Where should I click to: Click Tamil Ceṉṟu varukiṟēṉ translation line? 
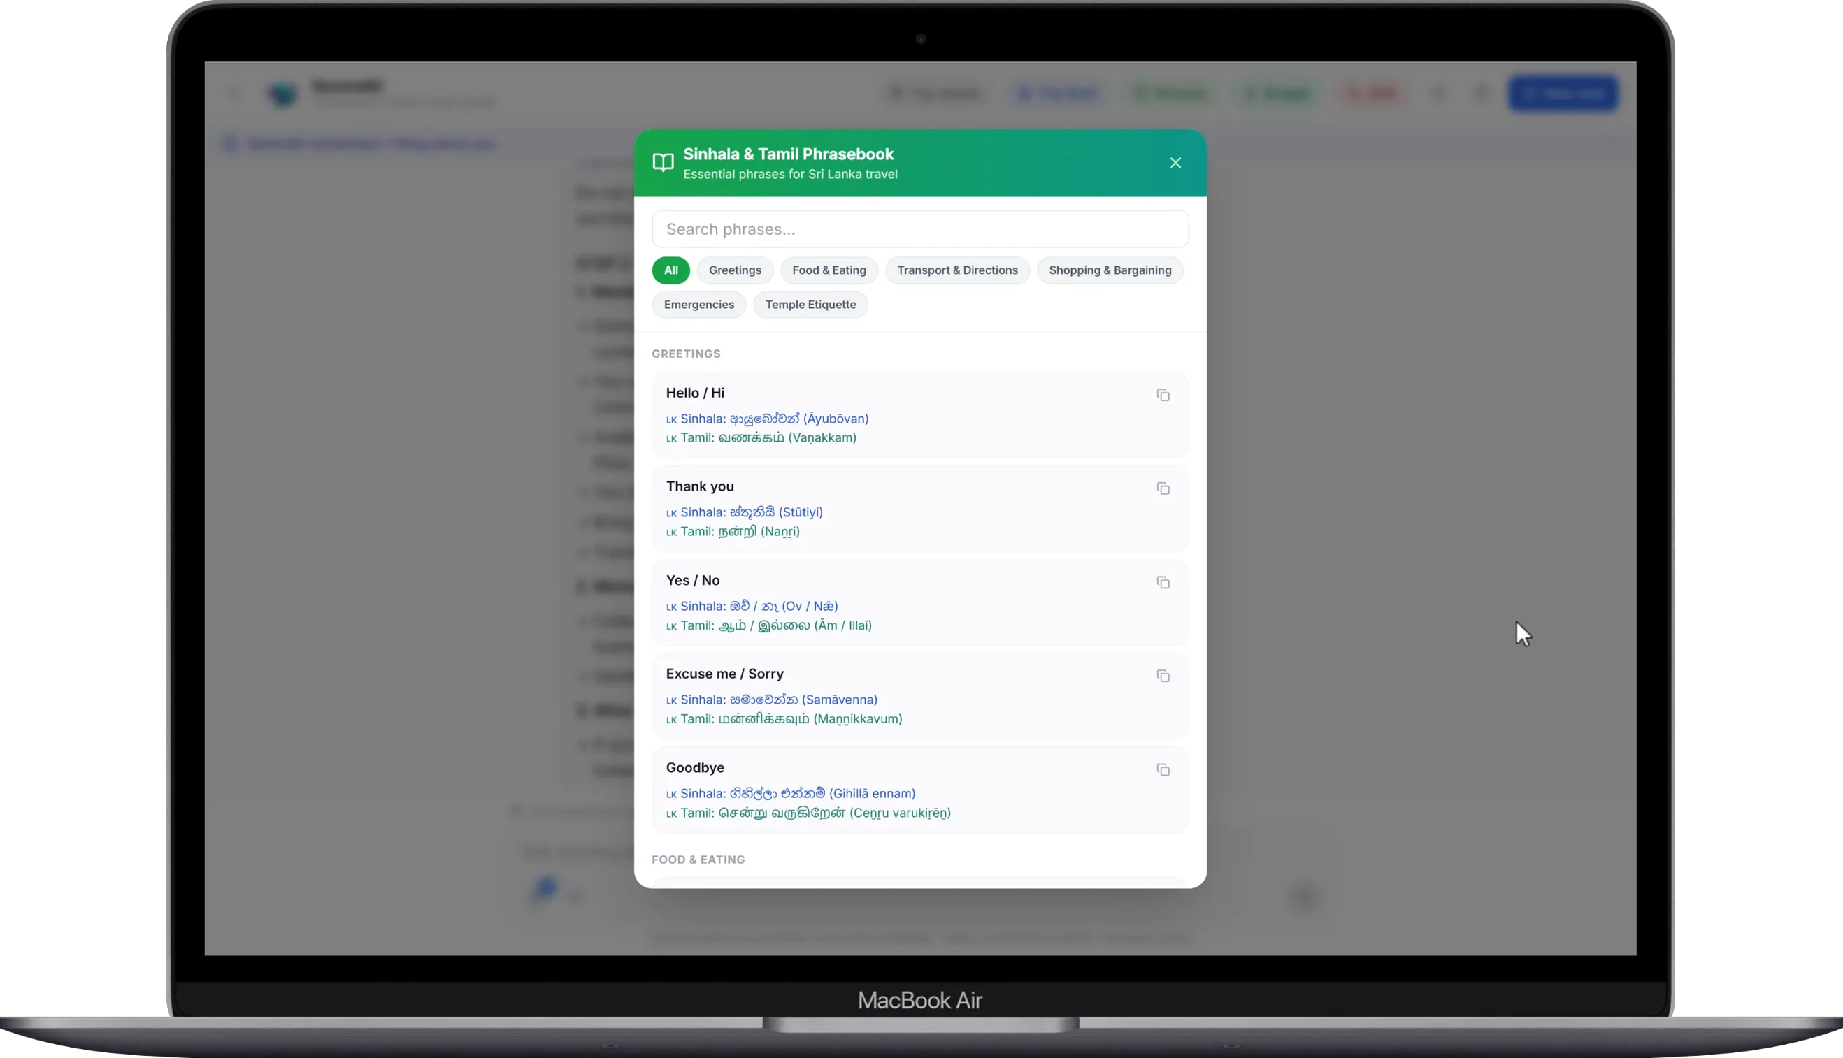tap(808, 813)
